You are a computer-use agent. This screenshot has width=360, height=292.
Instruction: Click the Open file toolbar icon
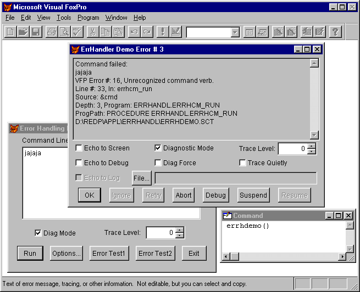pos(23,32)
